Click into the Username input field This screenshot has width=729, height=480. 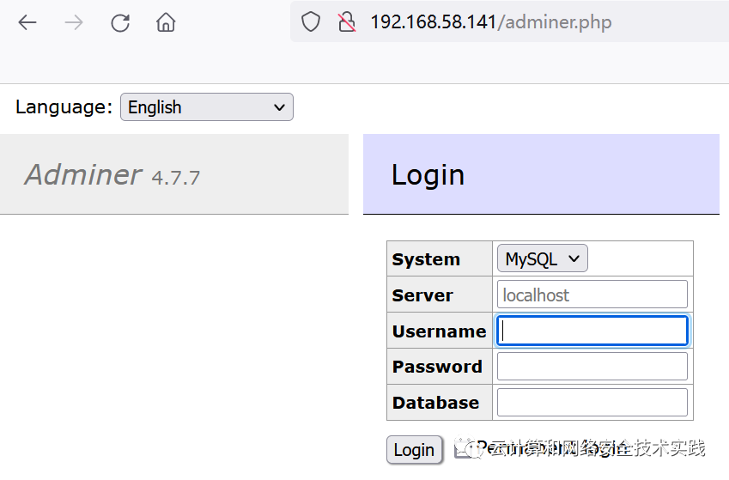point(592,331)
